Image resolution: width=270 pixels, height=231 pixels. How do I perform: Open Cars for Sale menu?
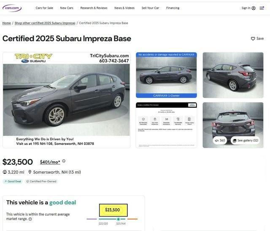(44, 8)
